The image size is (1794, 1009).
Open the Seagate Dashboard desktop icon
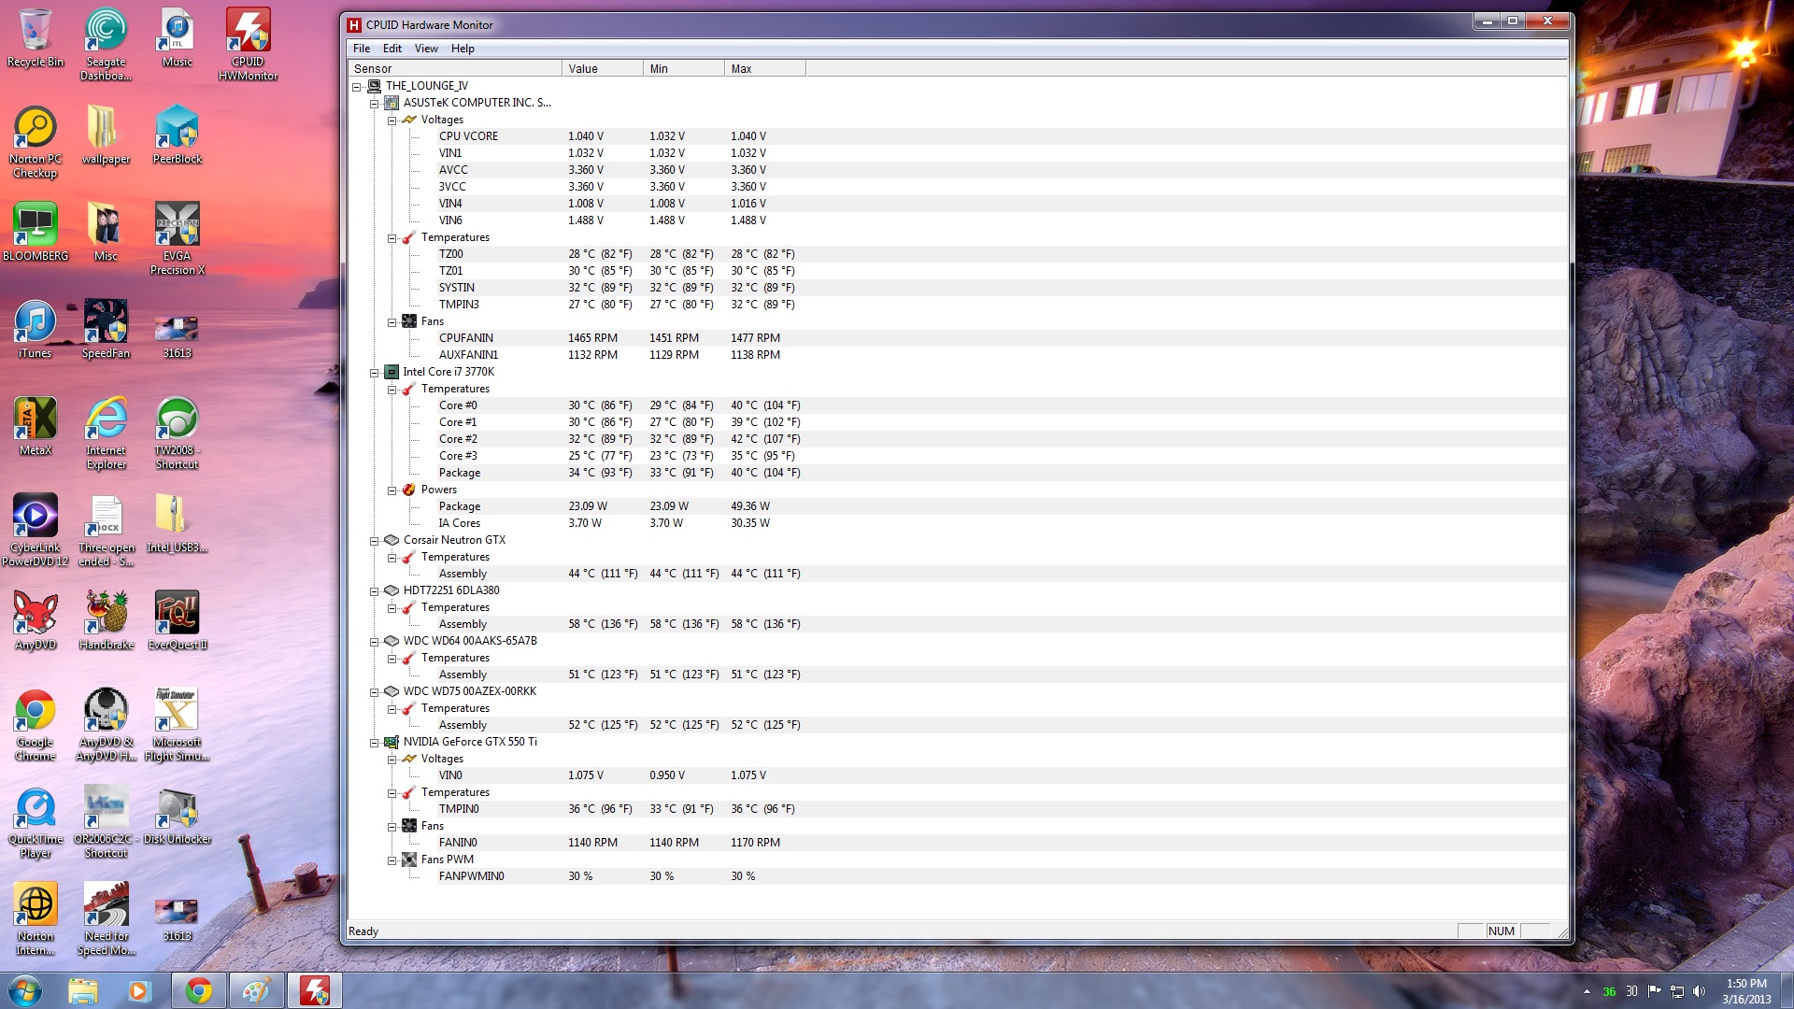106,44
